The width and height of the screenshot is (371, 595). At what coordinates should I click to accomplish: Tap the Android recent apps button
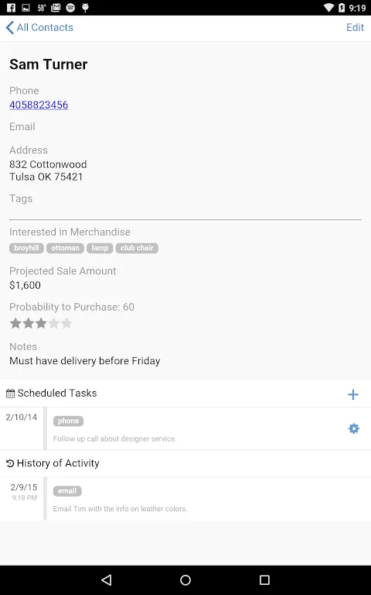coord(264,580)
